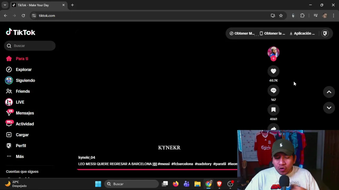Click the #fcbarcelona hashtag

[x=182, y=164]
